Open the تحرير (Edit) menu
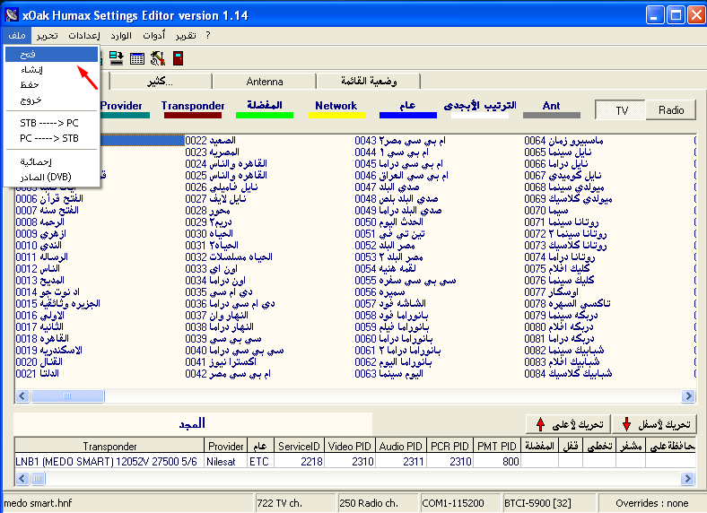The width and height of the screenshot is (707, 513). (48, 35)
